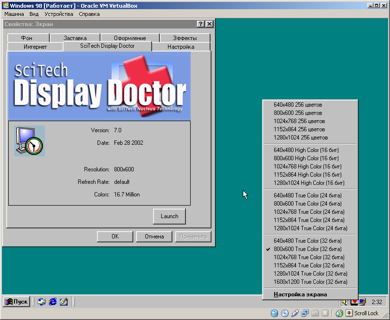This screenshot has width=390, height=320.
Task: Select 800x600 High Color (16 бит)
Action: (x=310, y=158)
